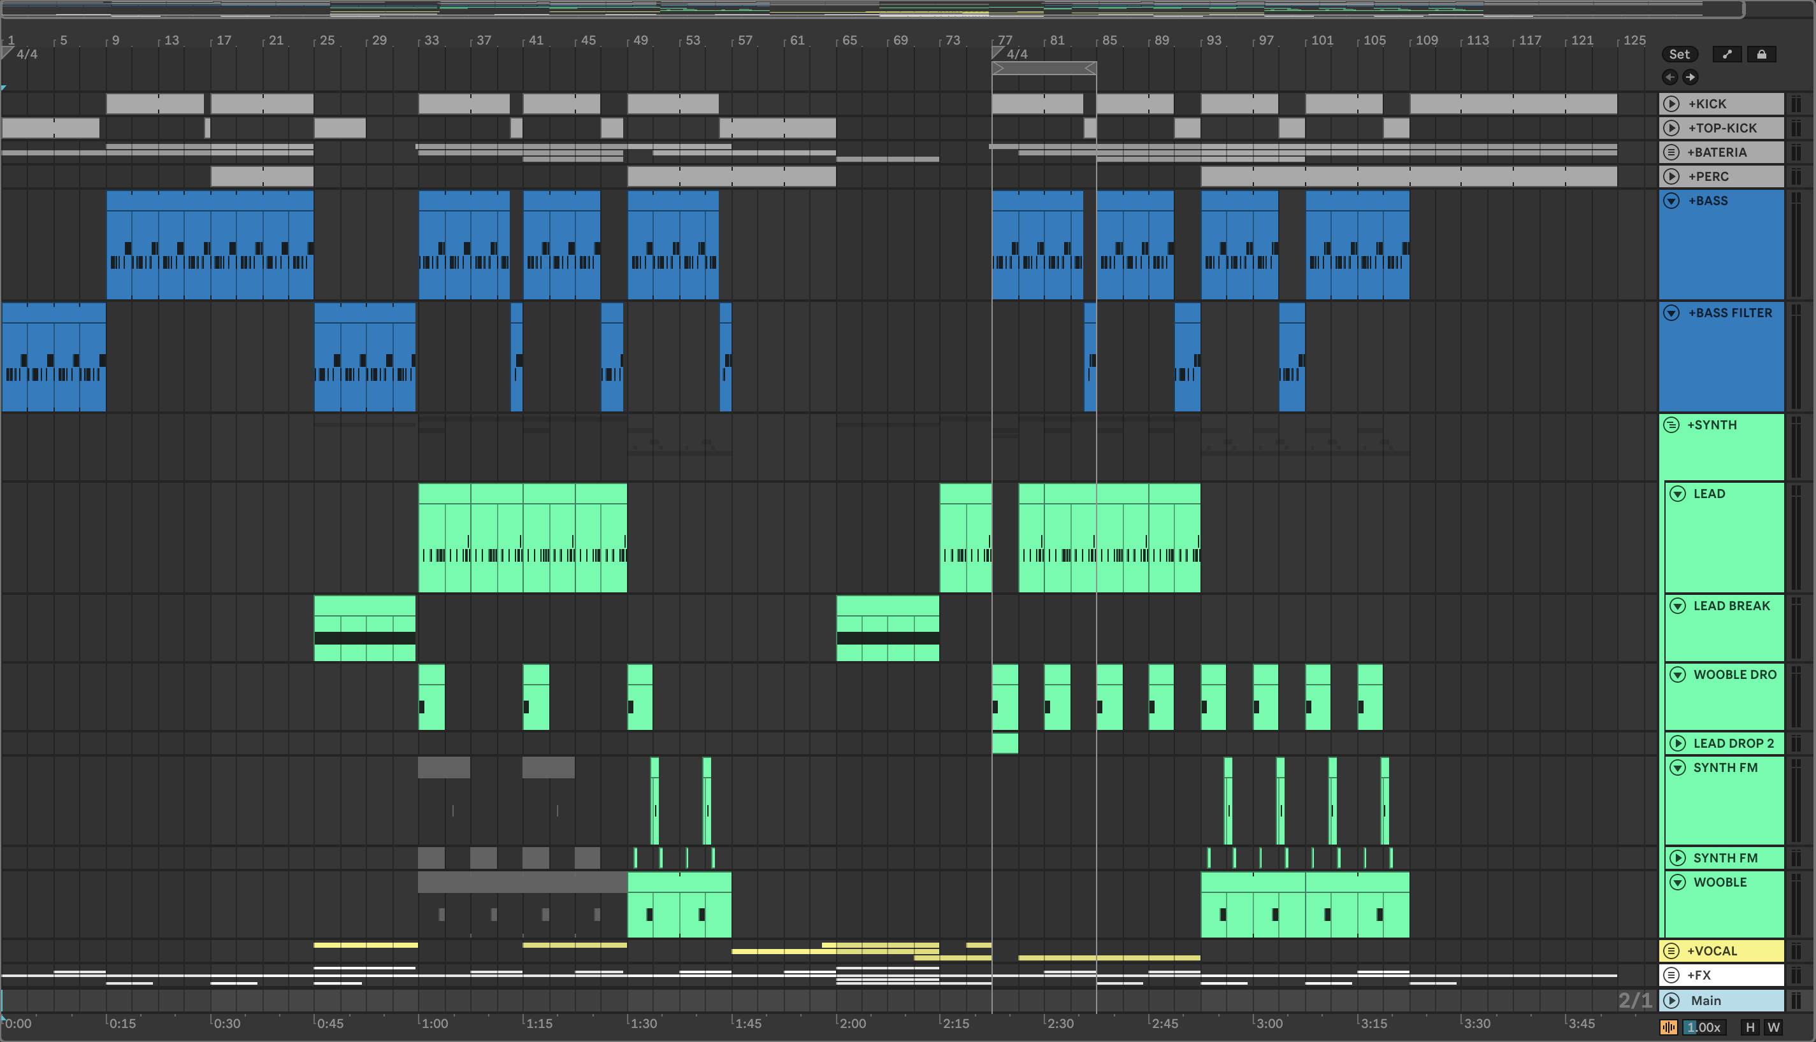Collapse the +BASS FILTER track
This screenshot has width=1816, height=1042.
click(1671, 313)
